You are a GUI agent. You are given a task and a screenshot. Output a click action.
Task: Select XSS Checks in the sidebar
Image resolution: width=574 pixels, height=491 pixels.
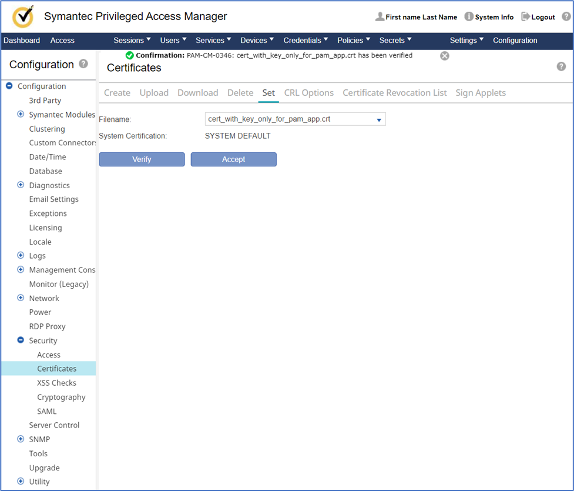point(56,383)
